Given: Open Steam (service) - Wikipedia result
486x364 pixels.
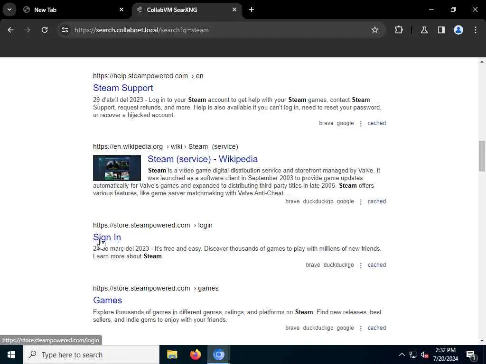Looking at the screenshot, I should [202, 159].
